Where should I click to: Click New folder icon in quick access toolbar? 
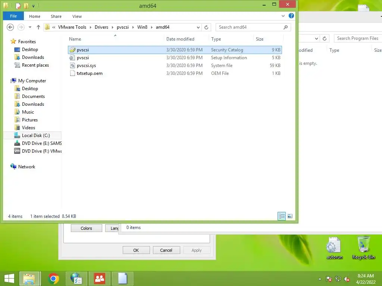(x=26, y=6)
